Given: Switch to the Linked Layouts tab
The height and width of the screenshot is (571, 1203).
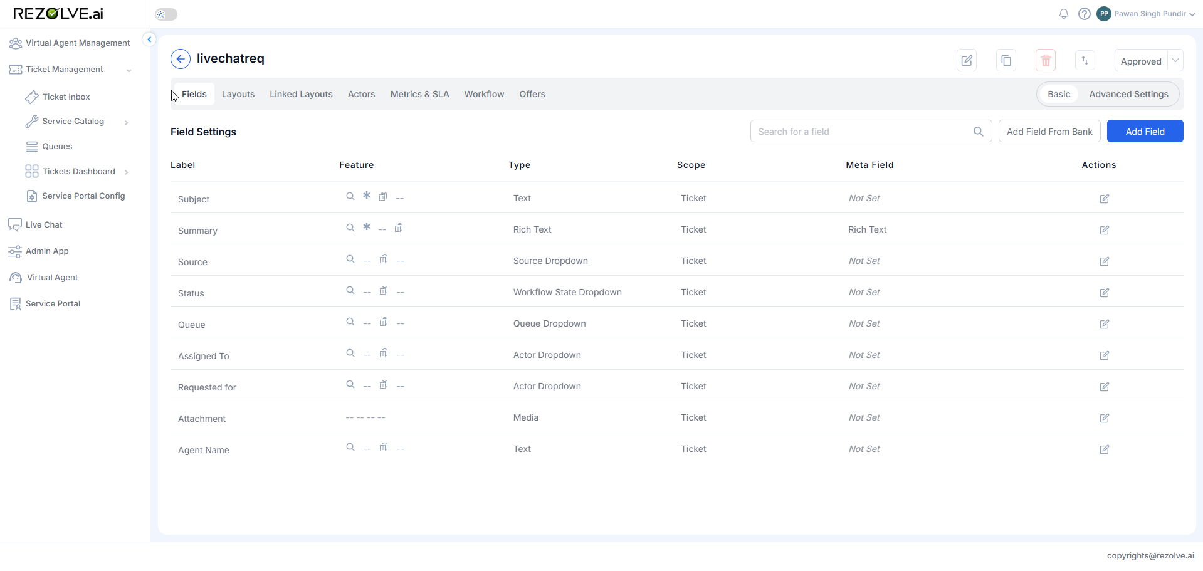Looking at the screenshot, I should pos(301,94).
